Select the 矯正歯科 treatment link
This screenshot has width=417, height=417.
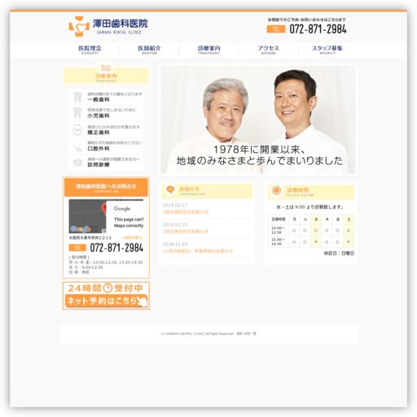[106, 129]
